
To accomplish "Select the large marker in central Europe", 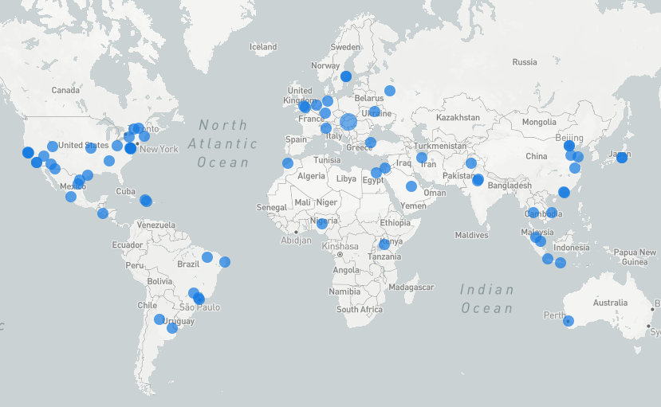I will tap(348, 122).
